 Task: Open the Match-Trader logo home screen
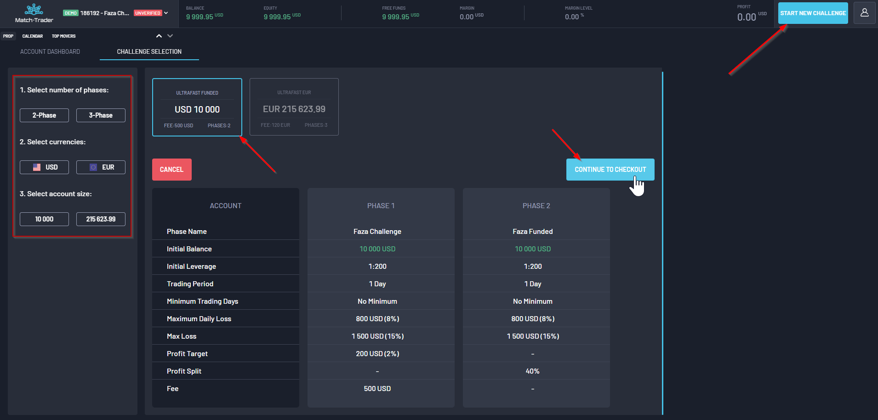click(x=34, y=12)
